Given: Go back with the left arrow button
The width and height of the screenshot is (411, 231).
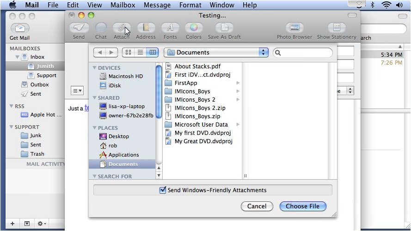Looking at the screenshot, I should 100,52.
